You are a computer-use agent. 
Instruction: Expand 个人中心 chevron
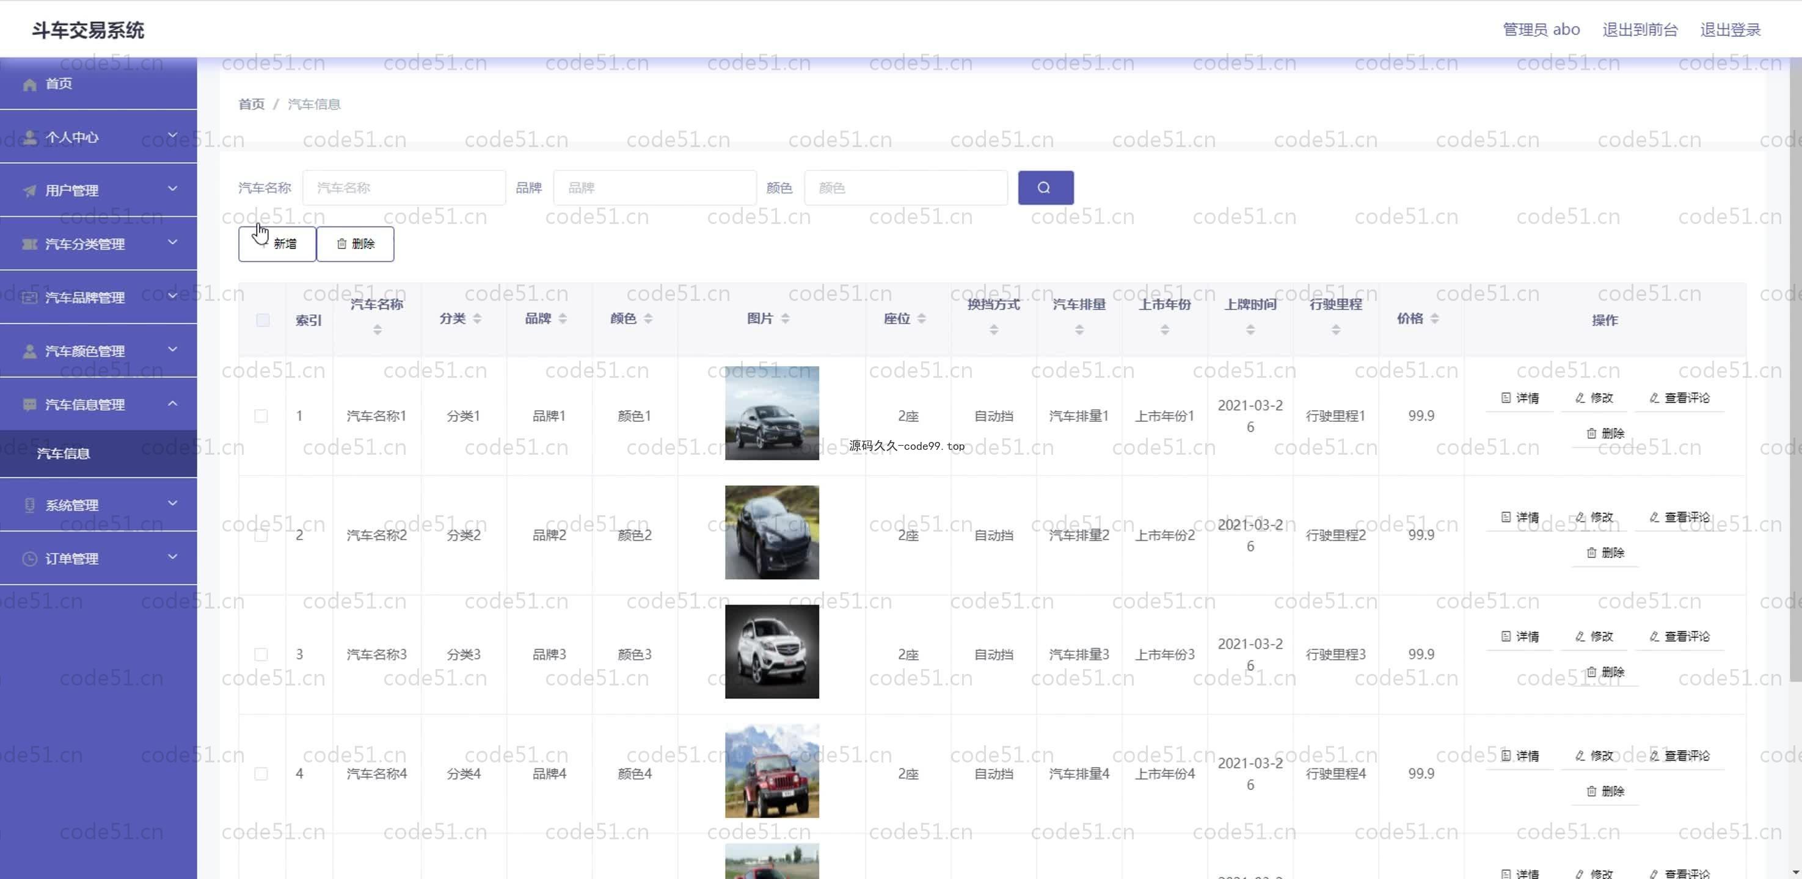(172, 136)
